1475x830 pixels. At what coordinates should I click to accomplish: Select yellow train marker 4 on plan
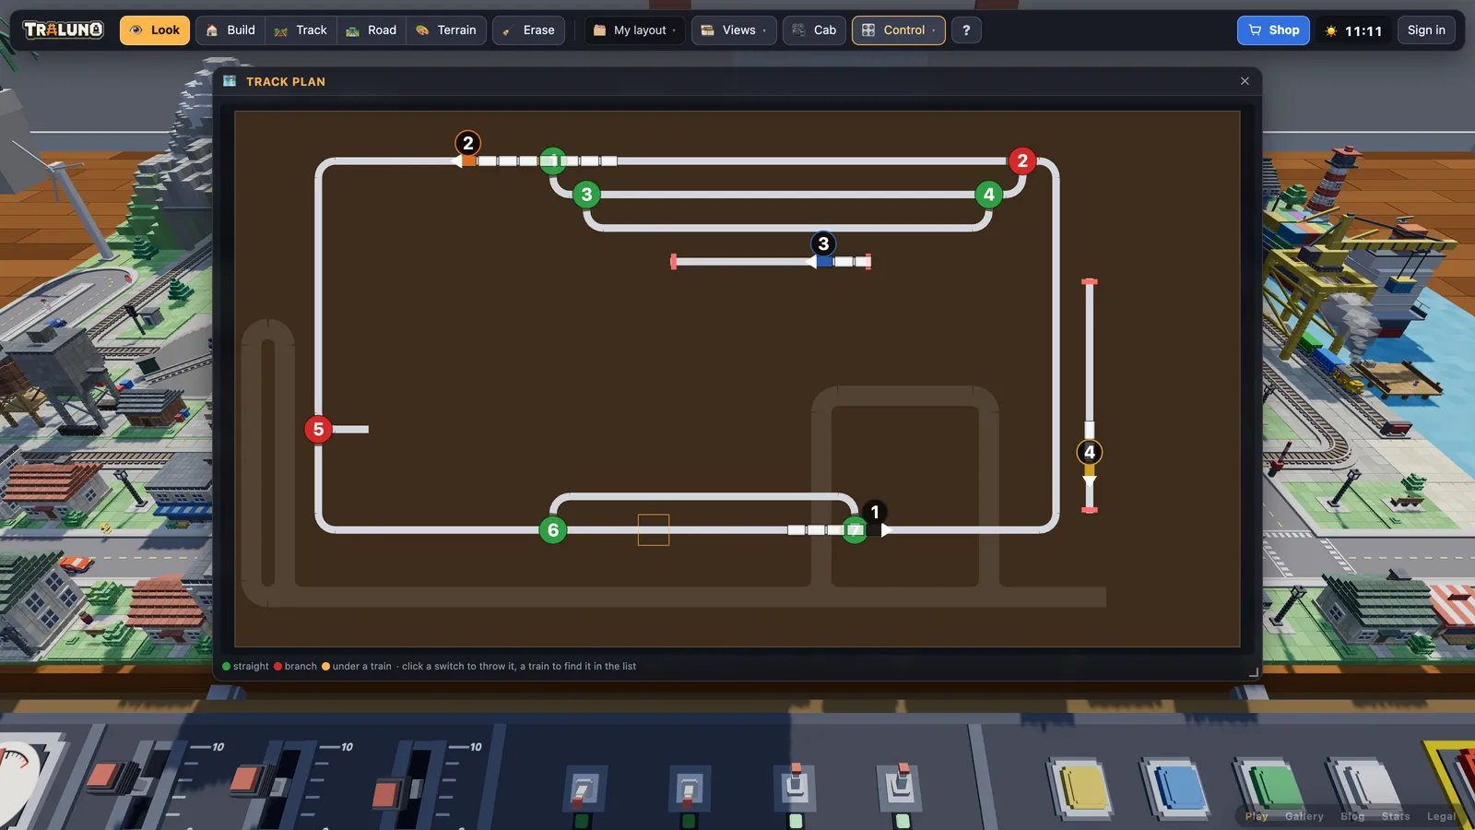1090,452
